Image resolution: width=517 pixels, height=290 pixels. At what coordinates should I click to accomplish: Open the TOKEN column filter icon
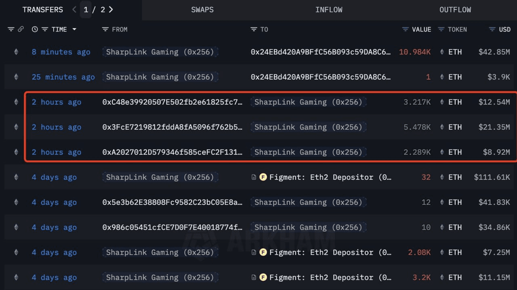[x=441, y=29]
